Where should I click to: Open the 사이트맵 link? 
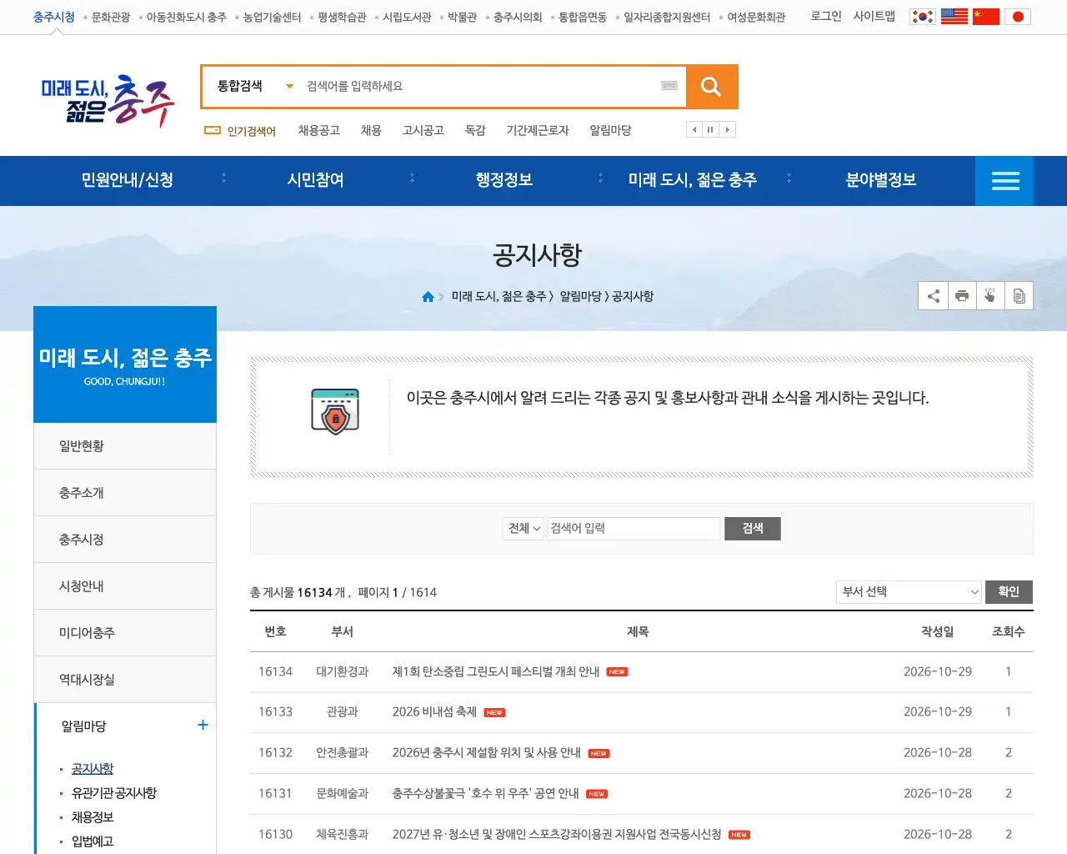[x=874, y=16]
